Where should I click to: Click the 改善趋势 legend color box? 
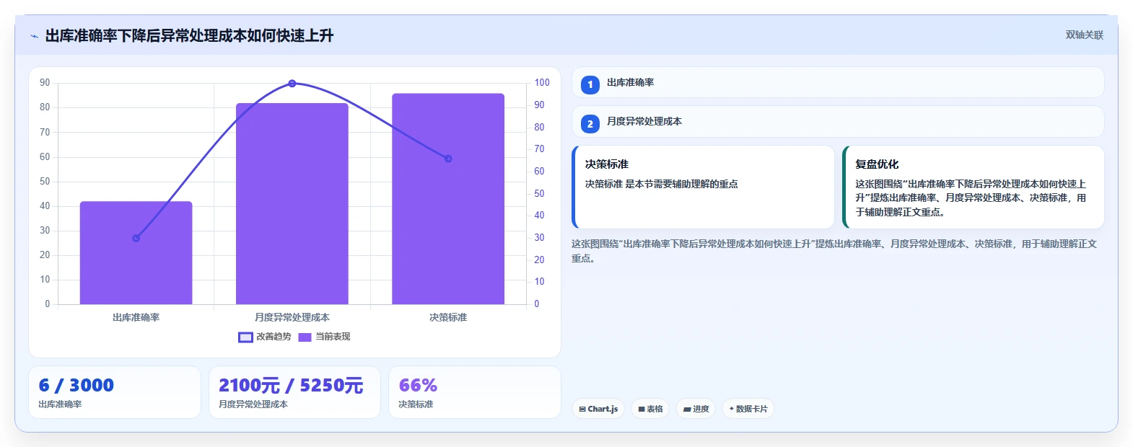tap(245, 337)
